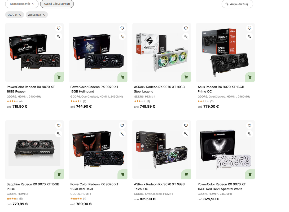
Task: Click heart icon on ASRock Taichi OC
Action: point(186,125)
